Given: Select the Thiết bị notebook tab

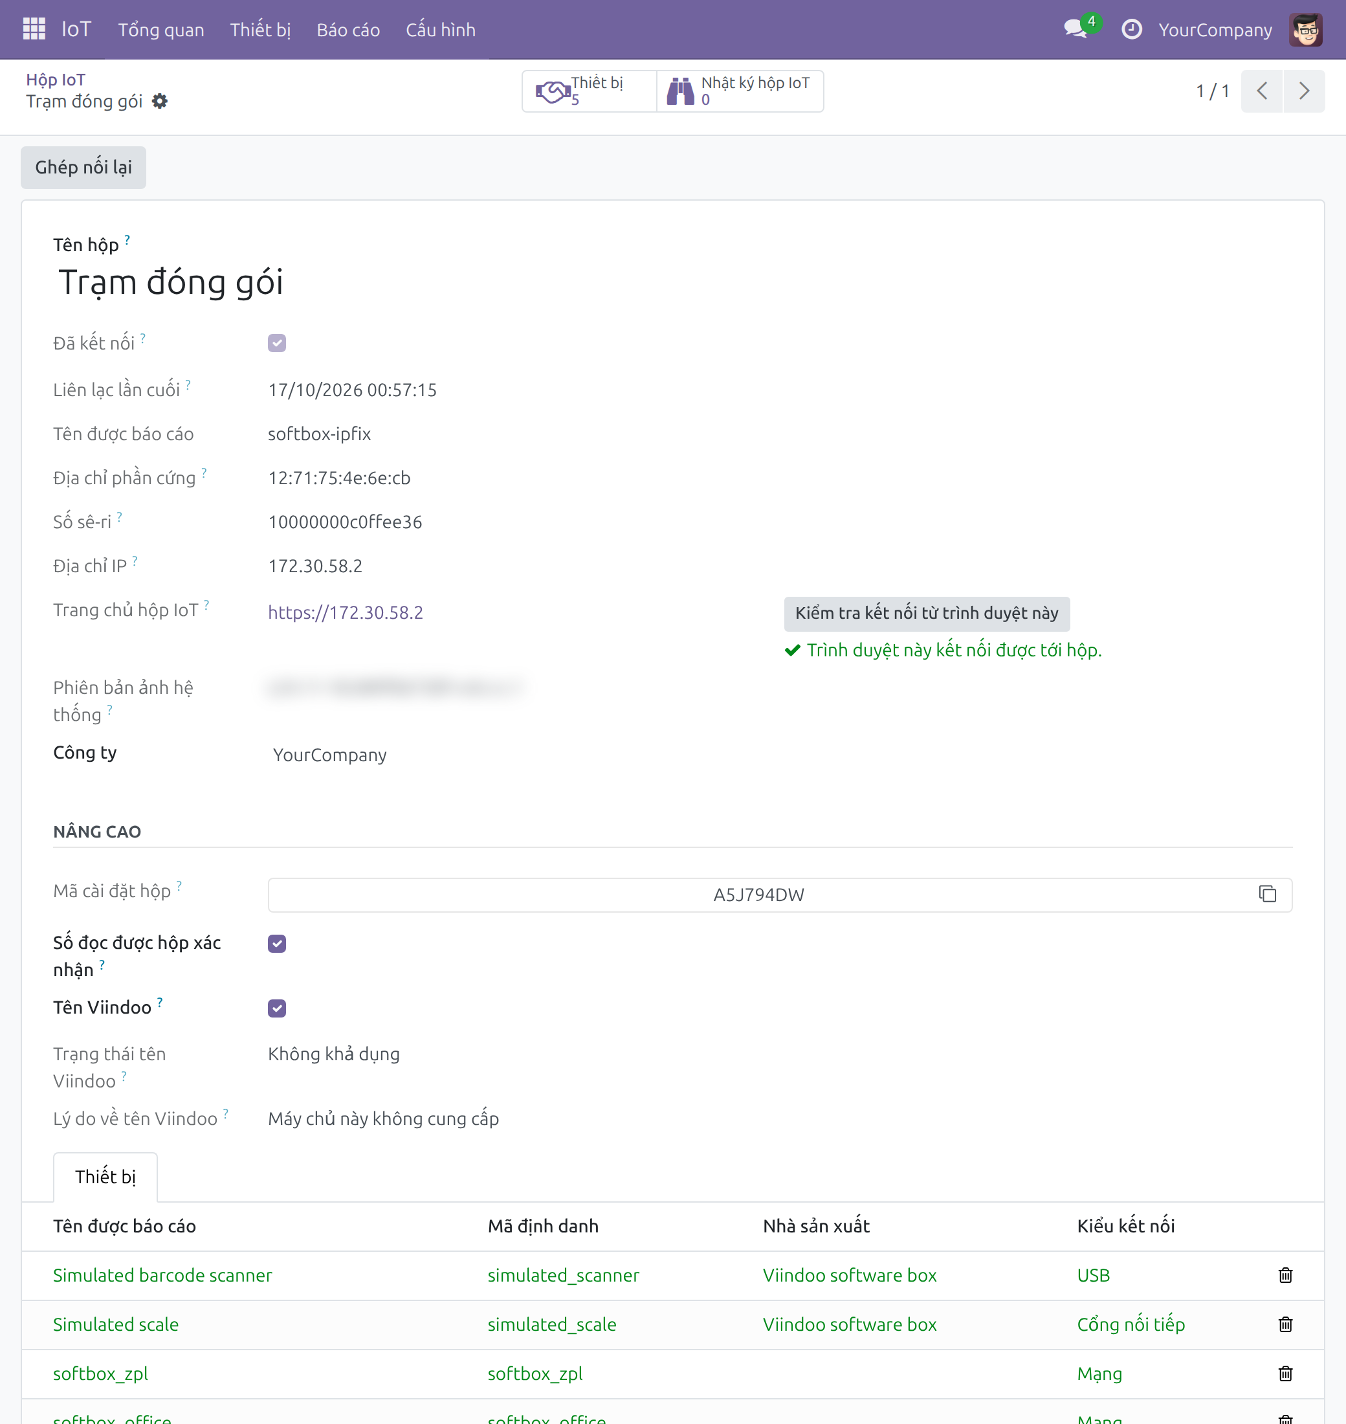Looking at the screenshot, I should coord(105,1177).
